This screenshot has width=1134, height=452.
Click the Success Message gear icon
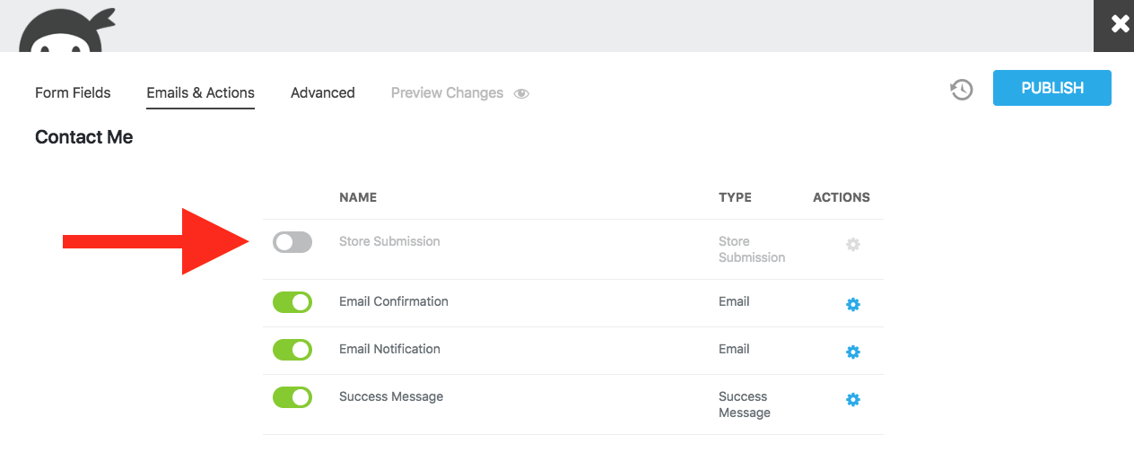point(853,399)
